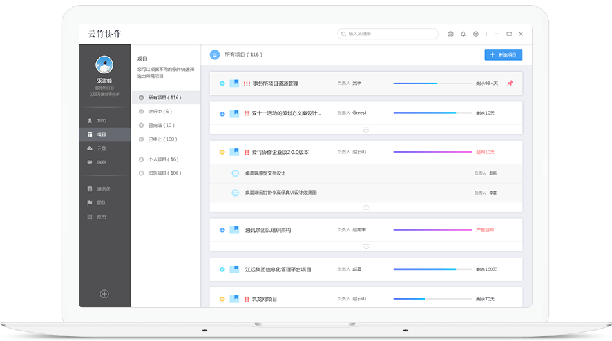Open settings via the gear icon
Image resolution: width=612 pixels, height=341 pixels.
point(476,34)
